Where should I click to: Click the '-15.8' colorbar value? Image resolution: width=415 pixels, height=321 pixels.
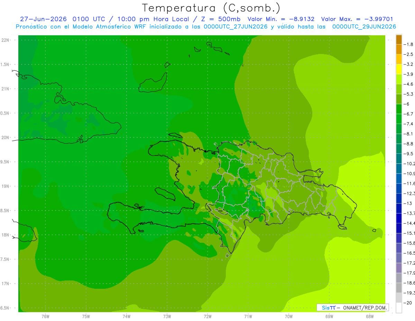click(409, 243)
